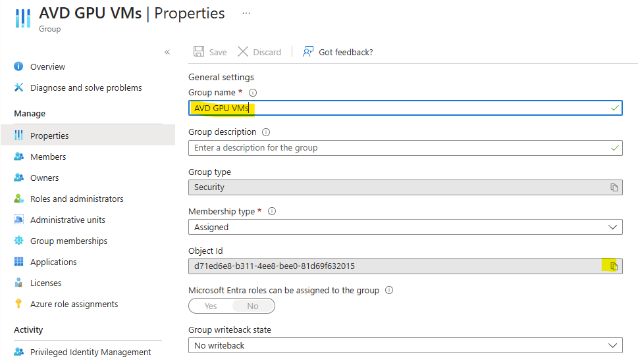Open the Membership type dropdown
The image size is (638, 363).
coord(406,228)
